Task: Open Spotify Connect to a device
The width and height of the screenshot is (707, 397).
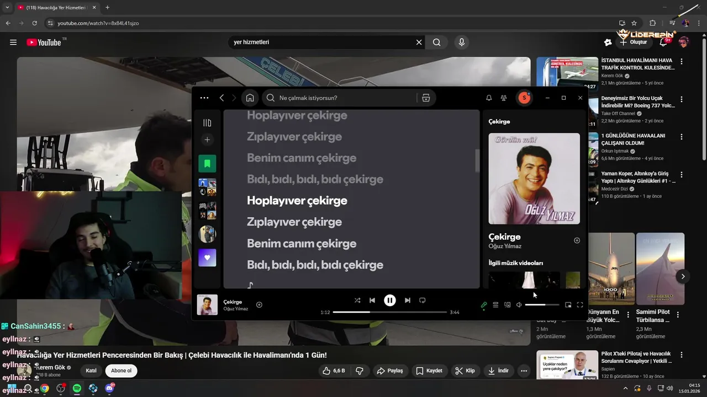Action: (507, 305)
